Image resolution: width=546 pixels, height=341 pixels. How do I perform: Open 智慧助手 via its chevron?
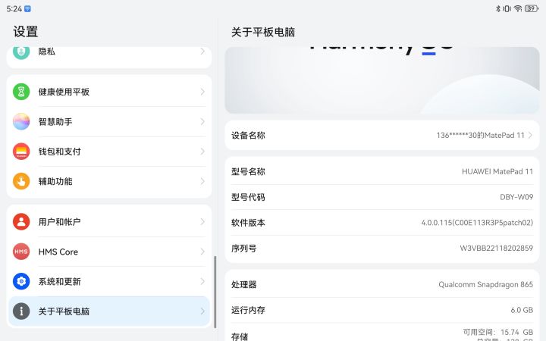tap(202, 121)
